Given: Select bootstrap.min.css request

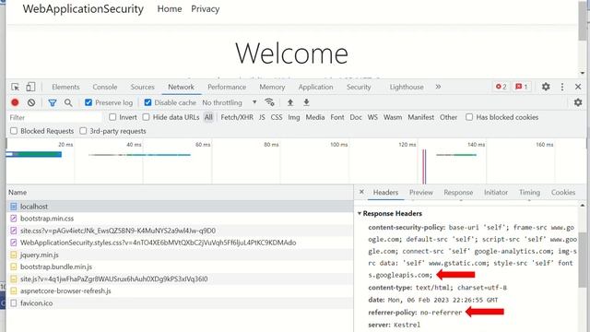Looking at the screenshot, I should [x=180, y=219].
